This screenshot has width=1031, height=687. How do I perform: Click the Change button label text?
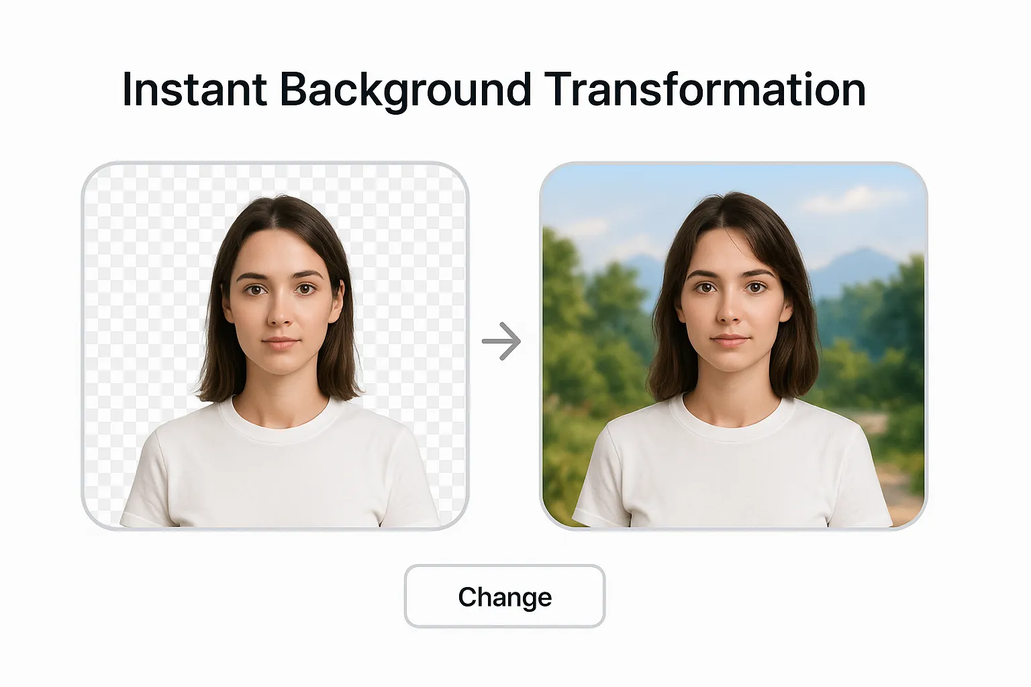(504, 596)
